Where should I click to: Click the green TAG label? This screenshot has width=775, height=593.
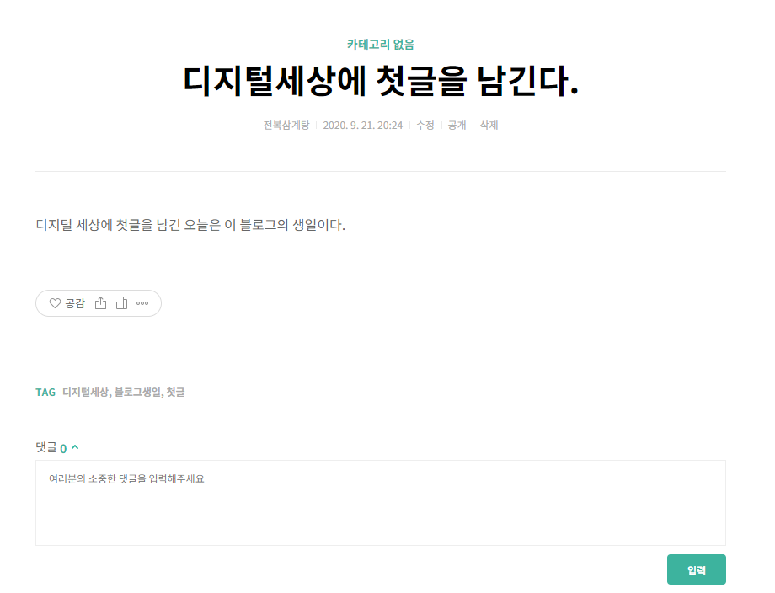45,393
